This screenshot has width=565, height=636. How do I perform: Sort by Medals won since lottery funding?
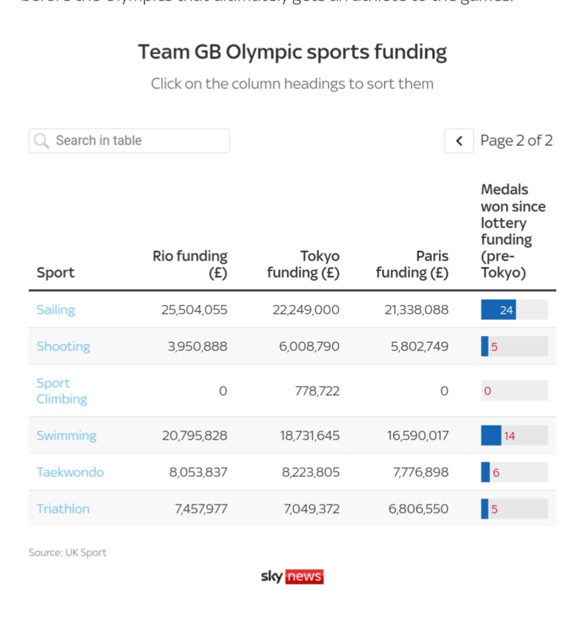tap(513, 231)
